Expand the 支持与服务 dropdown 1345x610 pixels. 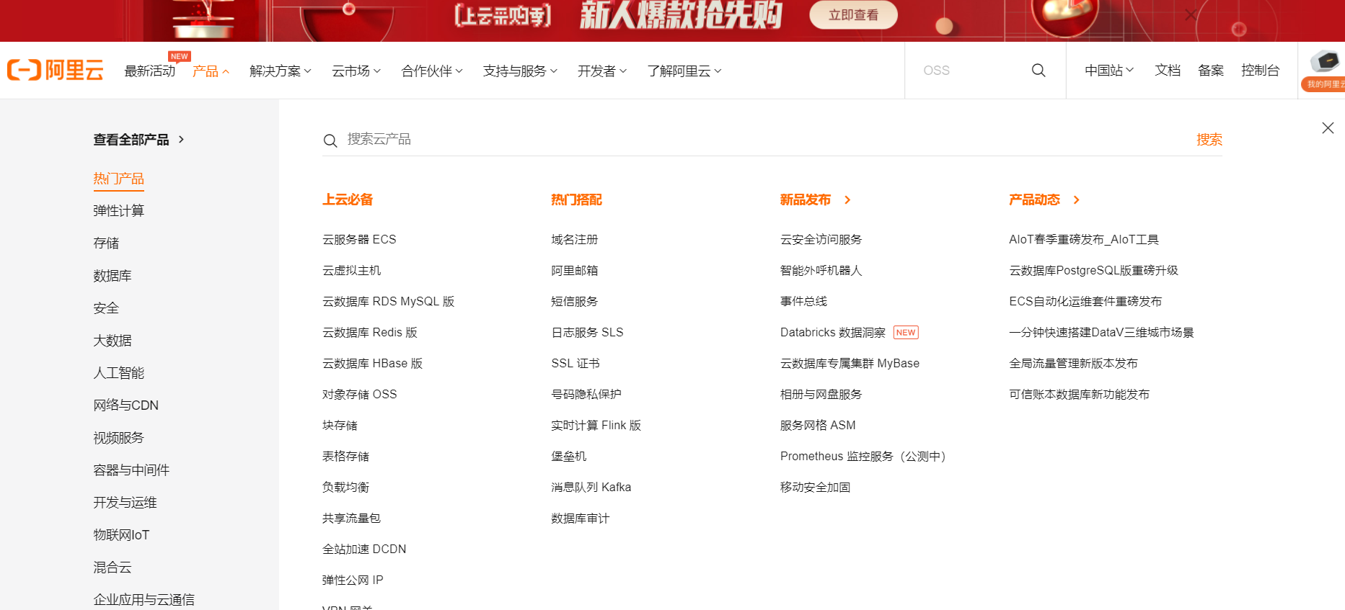(x=520, y=71)
